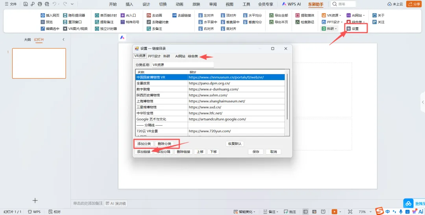Switch to the 开始 ribbon tab
This screenshot has height=215, width=425.
(x=113, y=4)
